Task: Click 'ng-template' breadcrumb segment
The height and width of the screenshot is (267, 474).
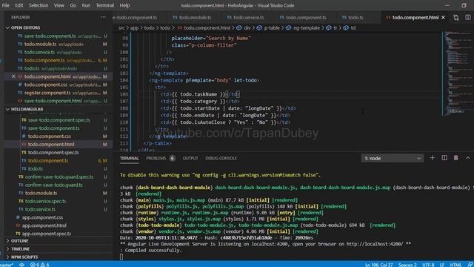Action: coord(306,28)
